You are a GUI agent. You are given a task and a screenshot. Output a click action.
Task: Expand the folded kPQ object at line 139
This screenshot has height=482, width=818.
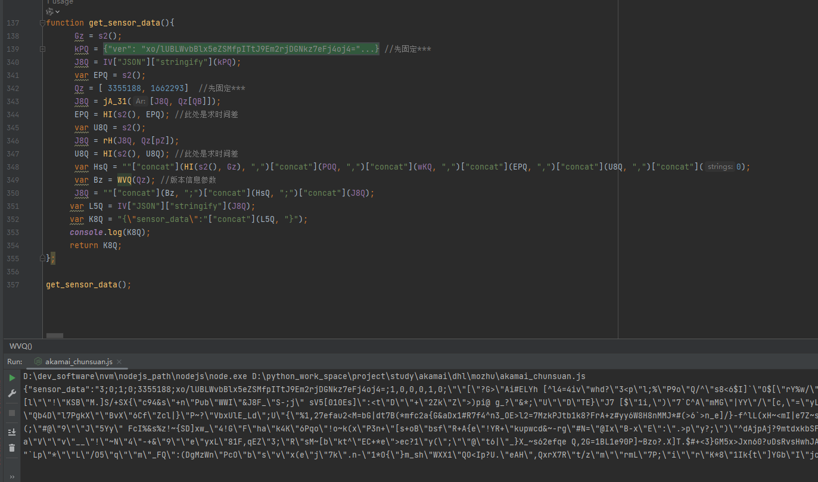point(42,49)
